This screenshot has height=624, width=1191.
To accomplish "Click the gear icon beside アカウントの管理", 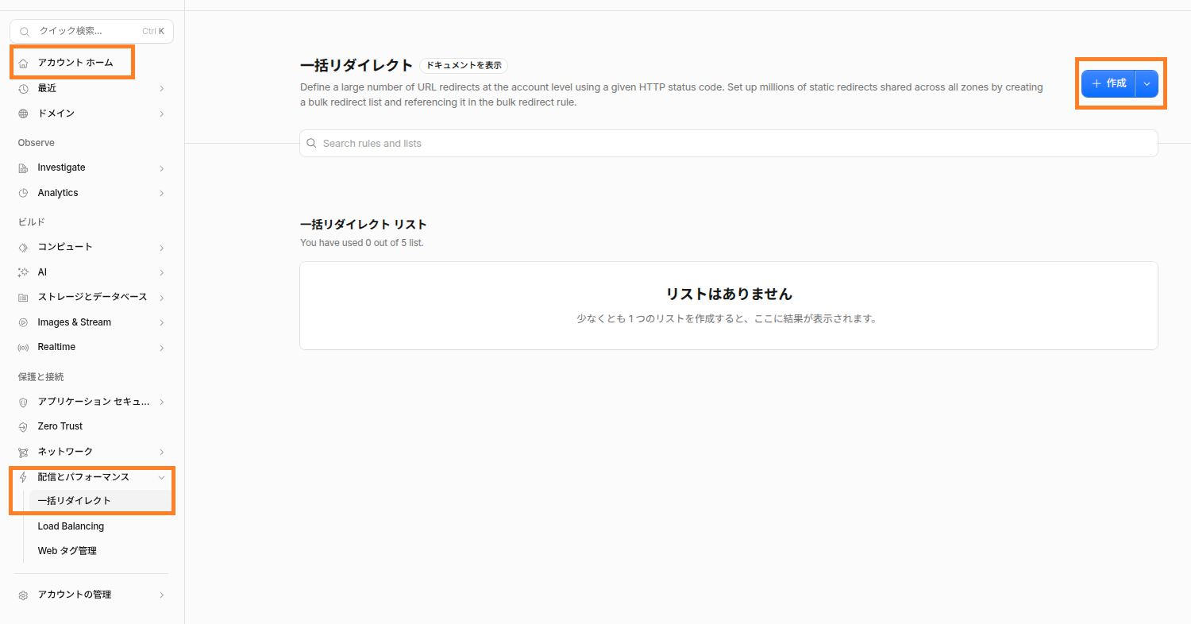I will [x=23, y=595].
